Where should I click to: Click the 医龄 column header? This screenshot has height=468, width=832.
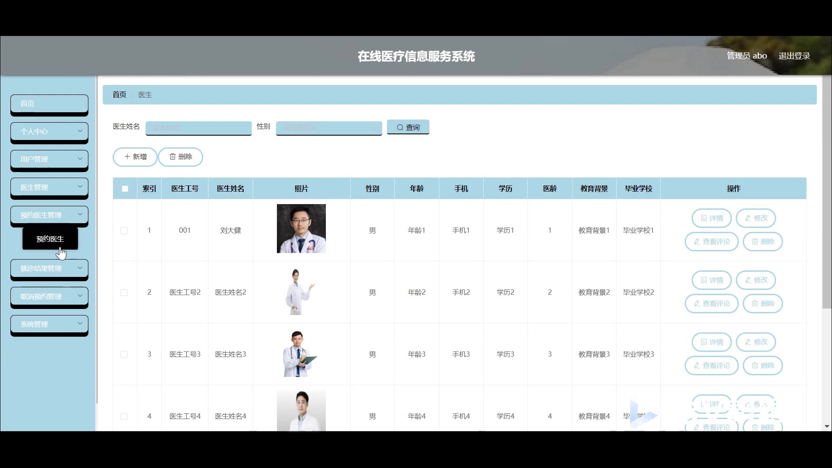550,188
